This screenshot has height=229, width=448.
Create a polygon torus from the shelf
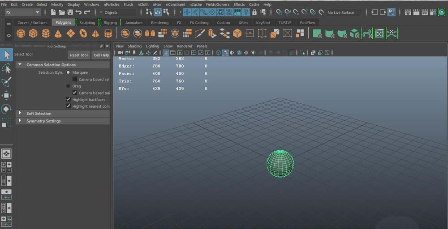[x=83, y=34]
